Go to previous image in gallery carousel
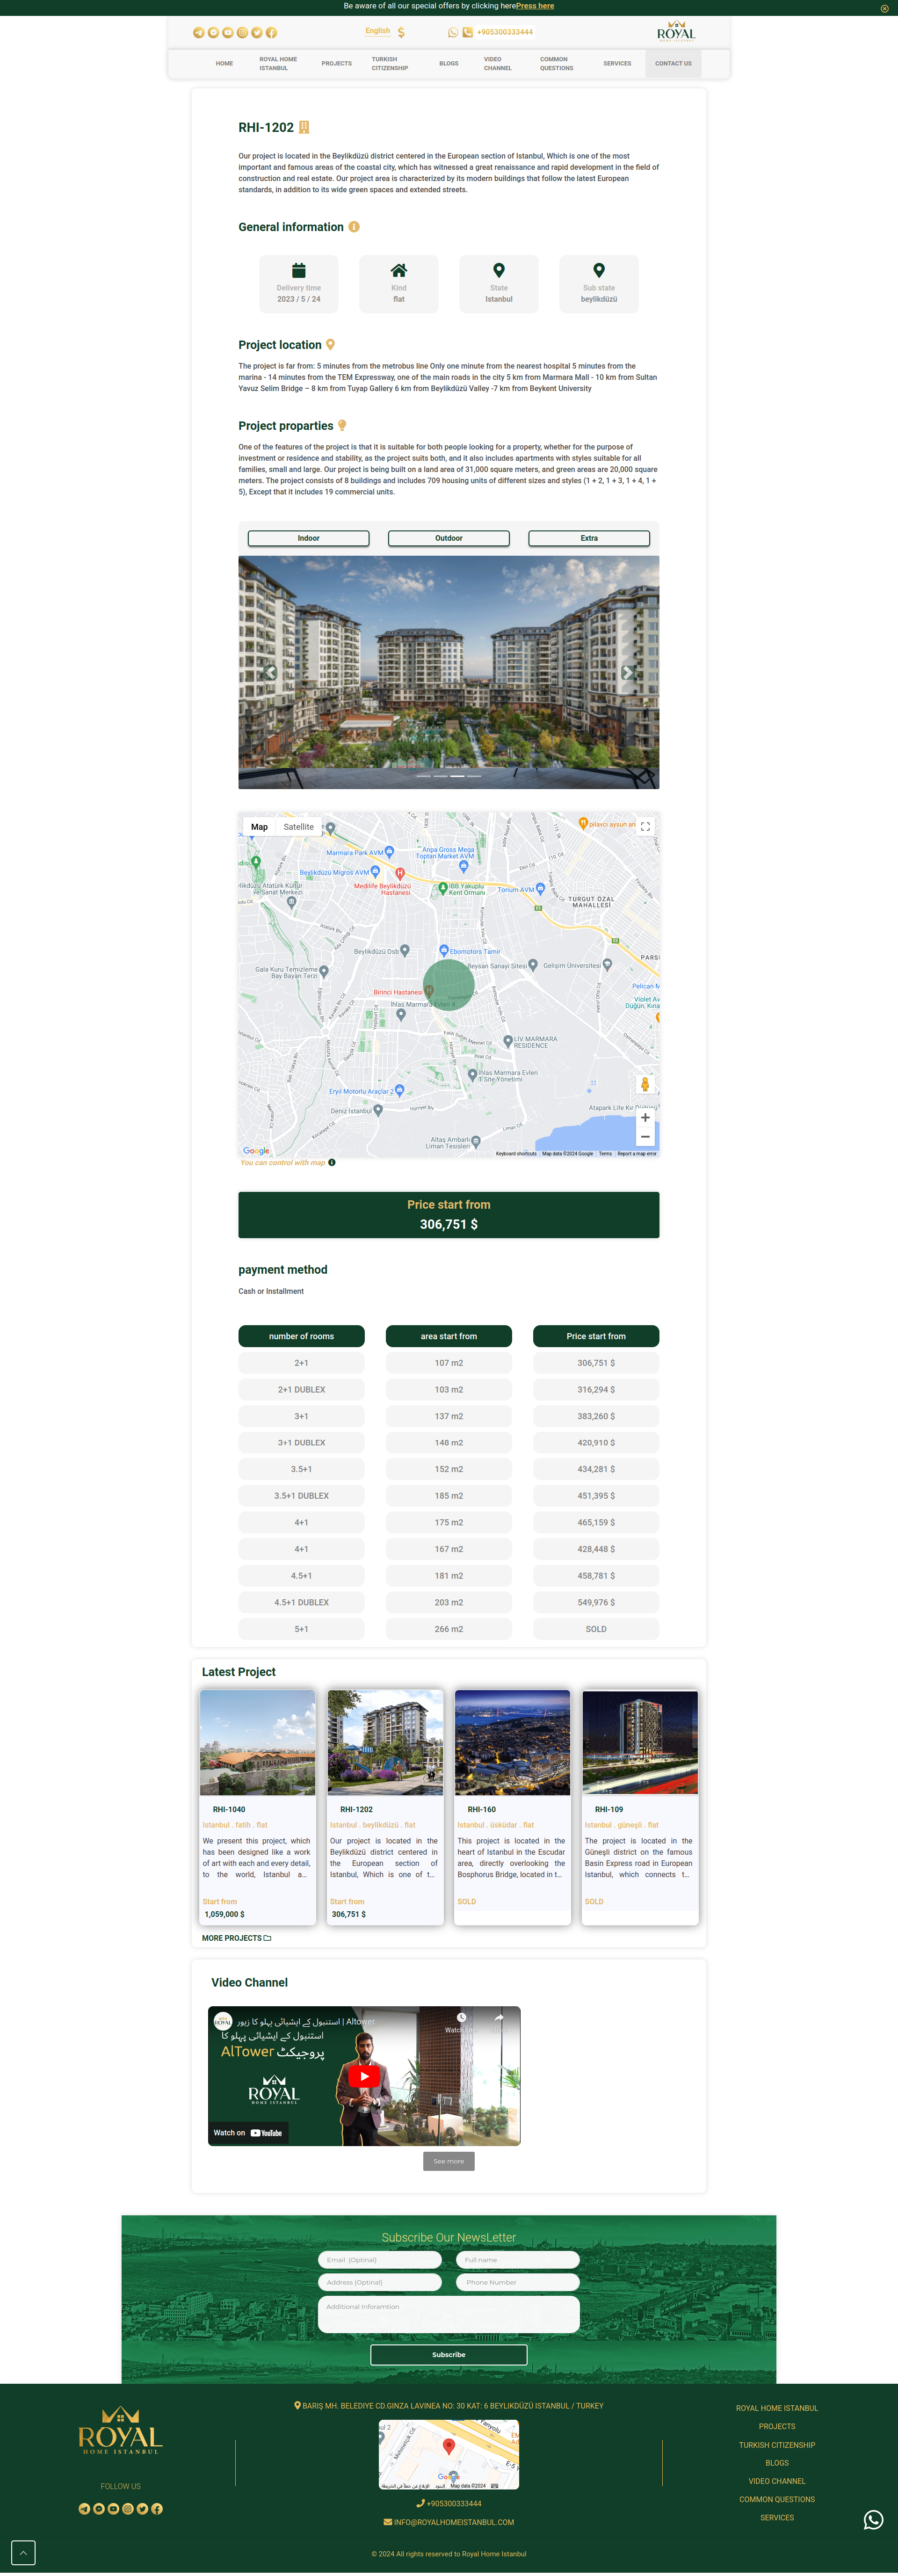The height and width of the screenshot is (2576, 898). point(270,672)
